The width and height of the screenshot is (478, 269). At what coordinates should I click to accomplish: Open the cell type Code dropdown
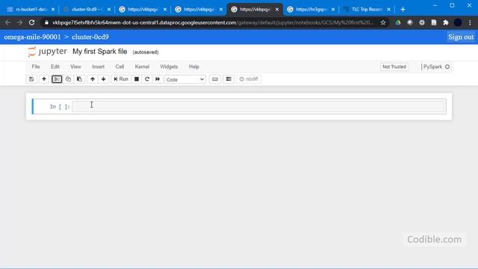[x=185, y=80]
